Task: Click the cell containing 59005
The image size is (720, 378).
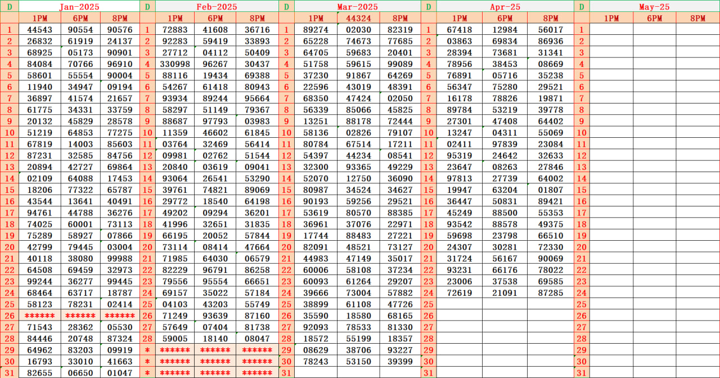Action: click(x=175, y=339)
